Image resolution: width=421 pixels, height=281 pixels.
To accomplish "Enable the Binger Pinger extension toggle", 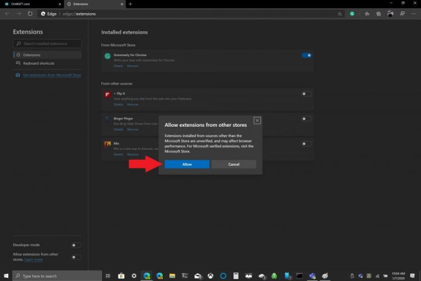I will tap(306, 119).
